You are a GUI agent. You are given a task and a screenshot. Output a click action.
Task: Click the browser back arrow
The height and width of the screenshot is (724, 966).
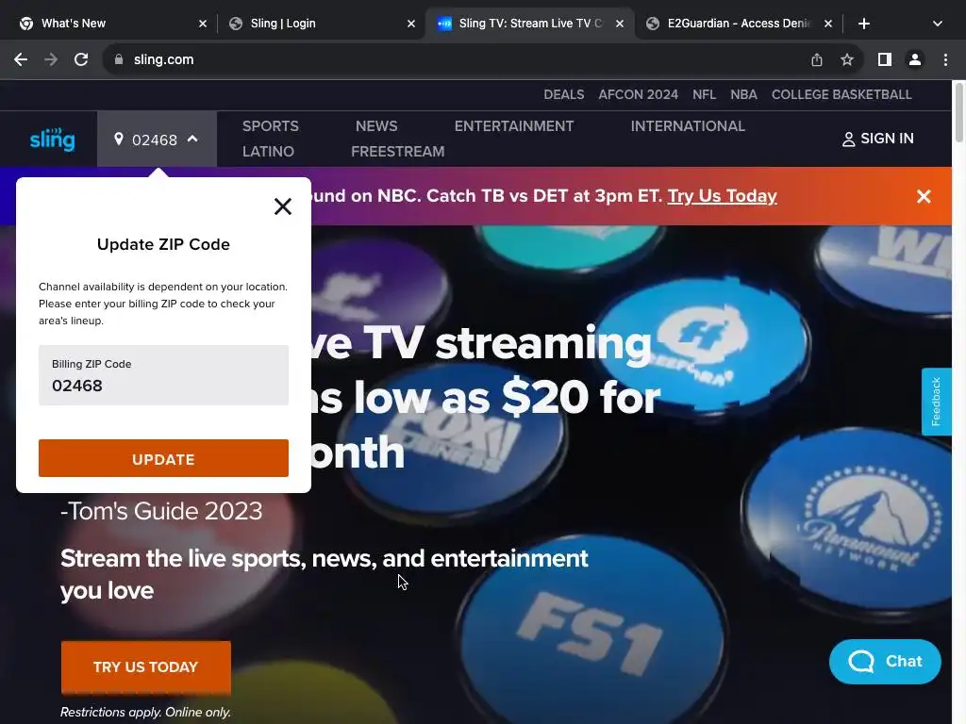[21, 59]
